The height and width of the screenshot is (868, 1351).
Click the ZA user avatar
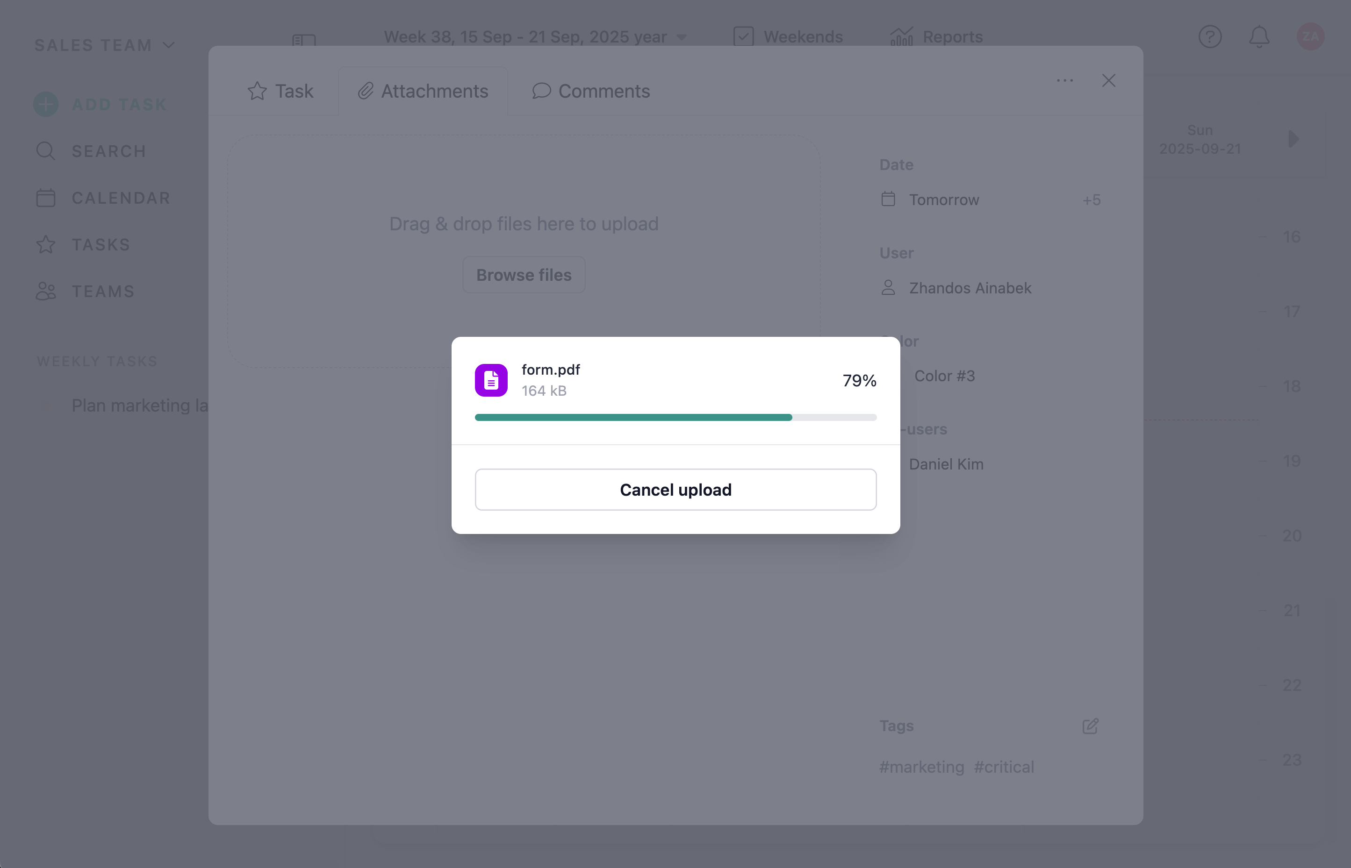click(x=1310, y=36)
